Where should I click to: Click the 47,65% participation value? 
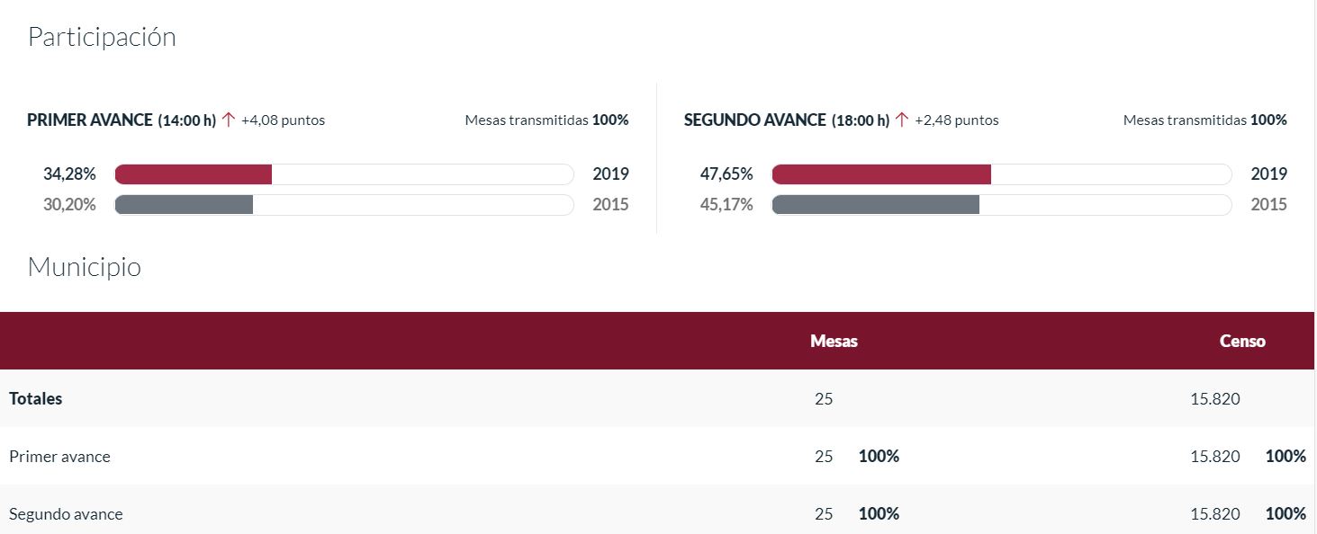click(726, 174)
